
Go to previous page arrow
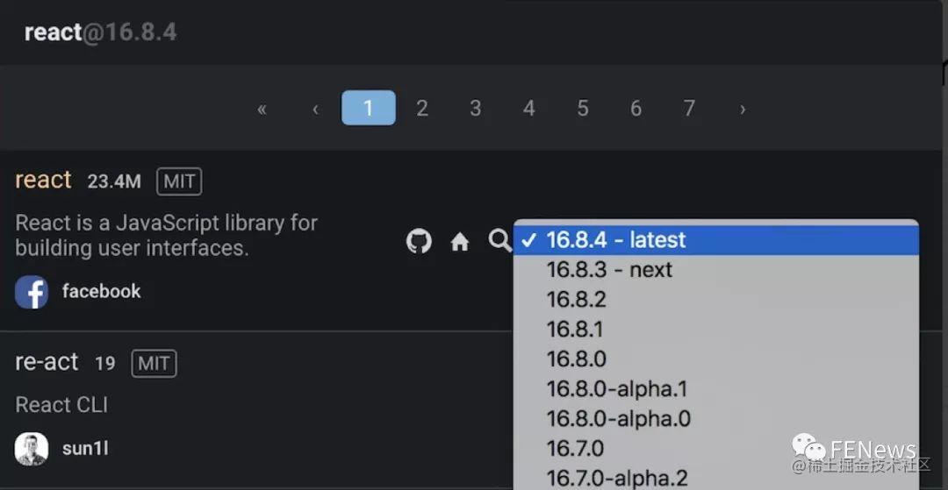[315, 109]
